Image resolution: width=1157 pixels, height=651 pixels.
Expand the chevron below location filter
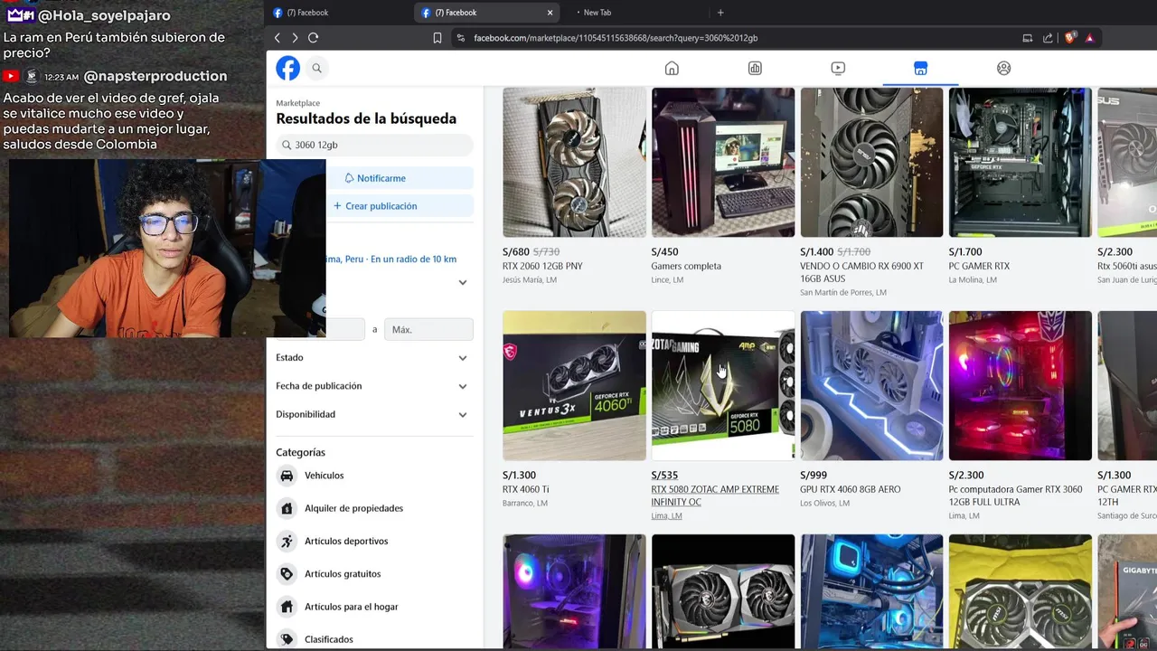coord(463,282)
